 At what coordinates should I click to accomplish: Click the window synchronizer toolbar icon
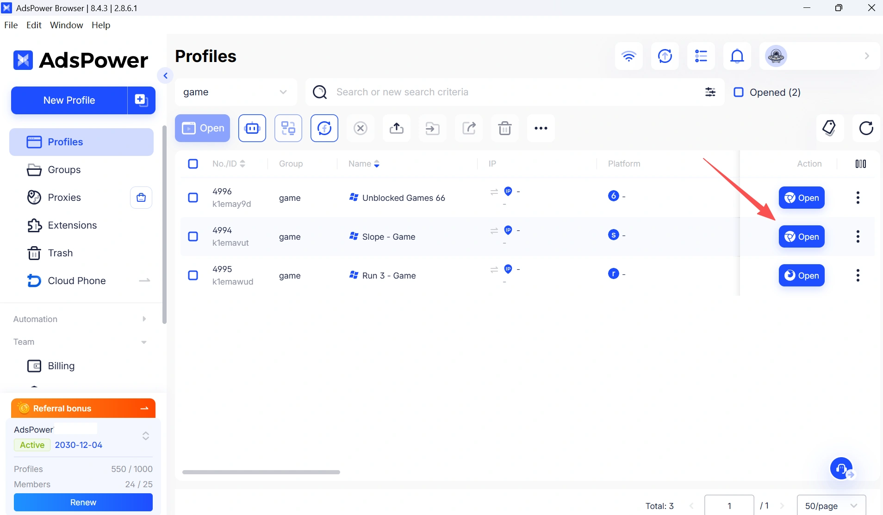[288, 128]
